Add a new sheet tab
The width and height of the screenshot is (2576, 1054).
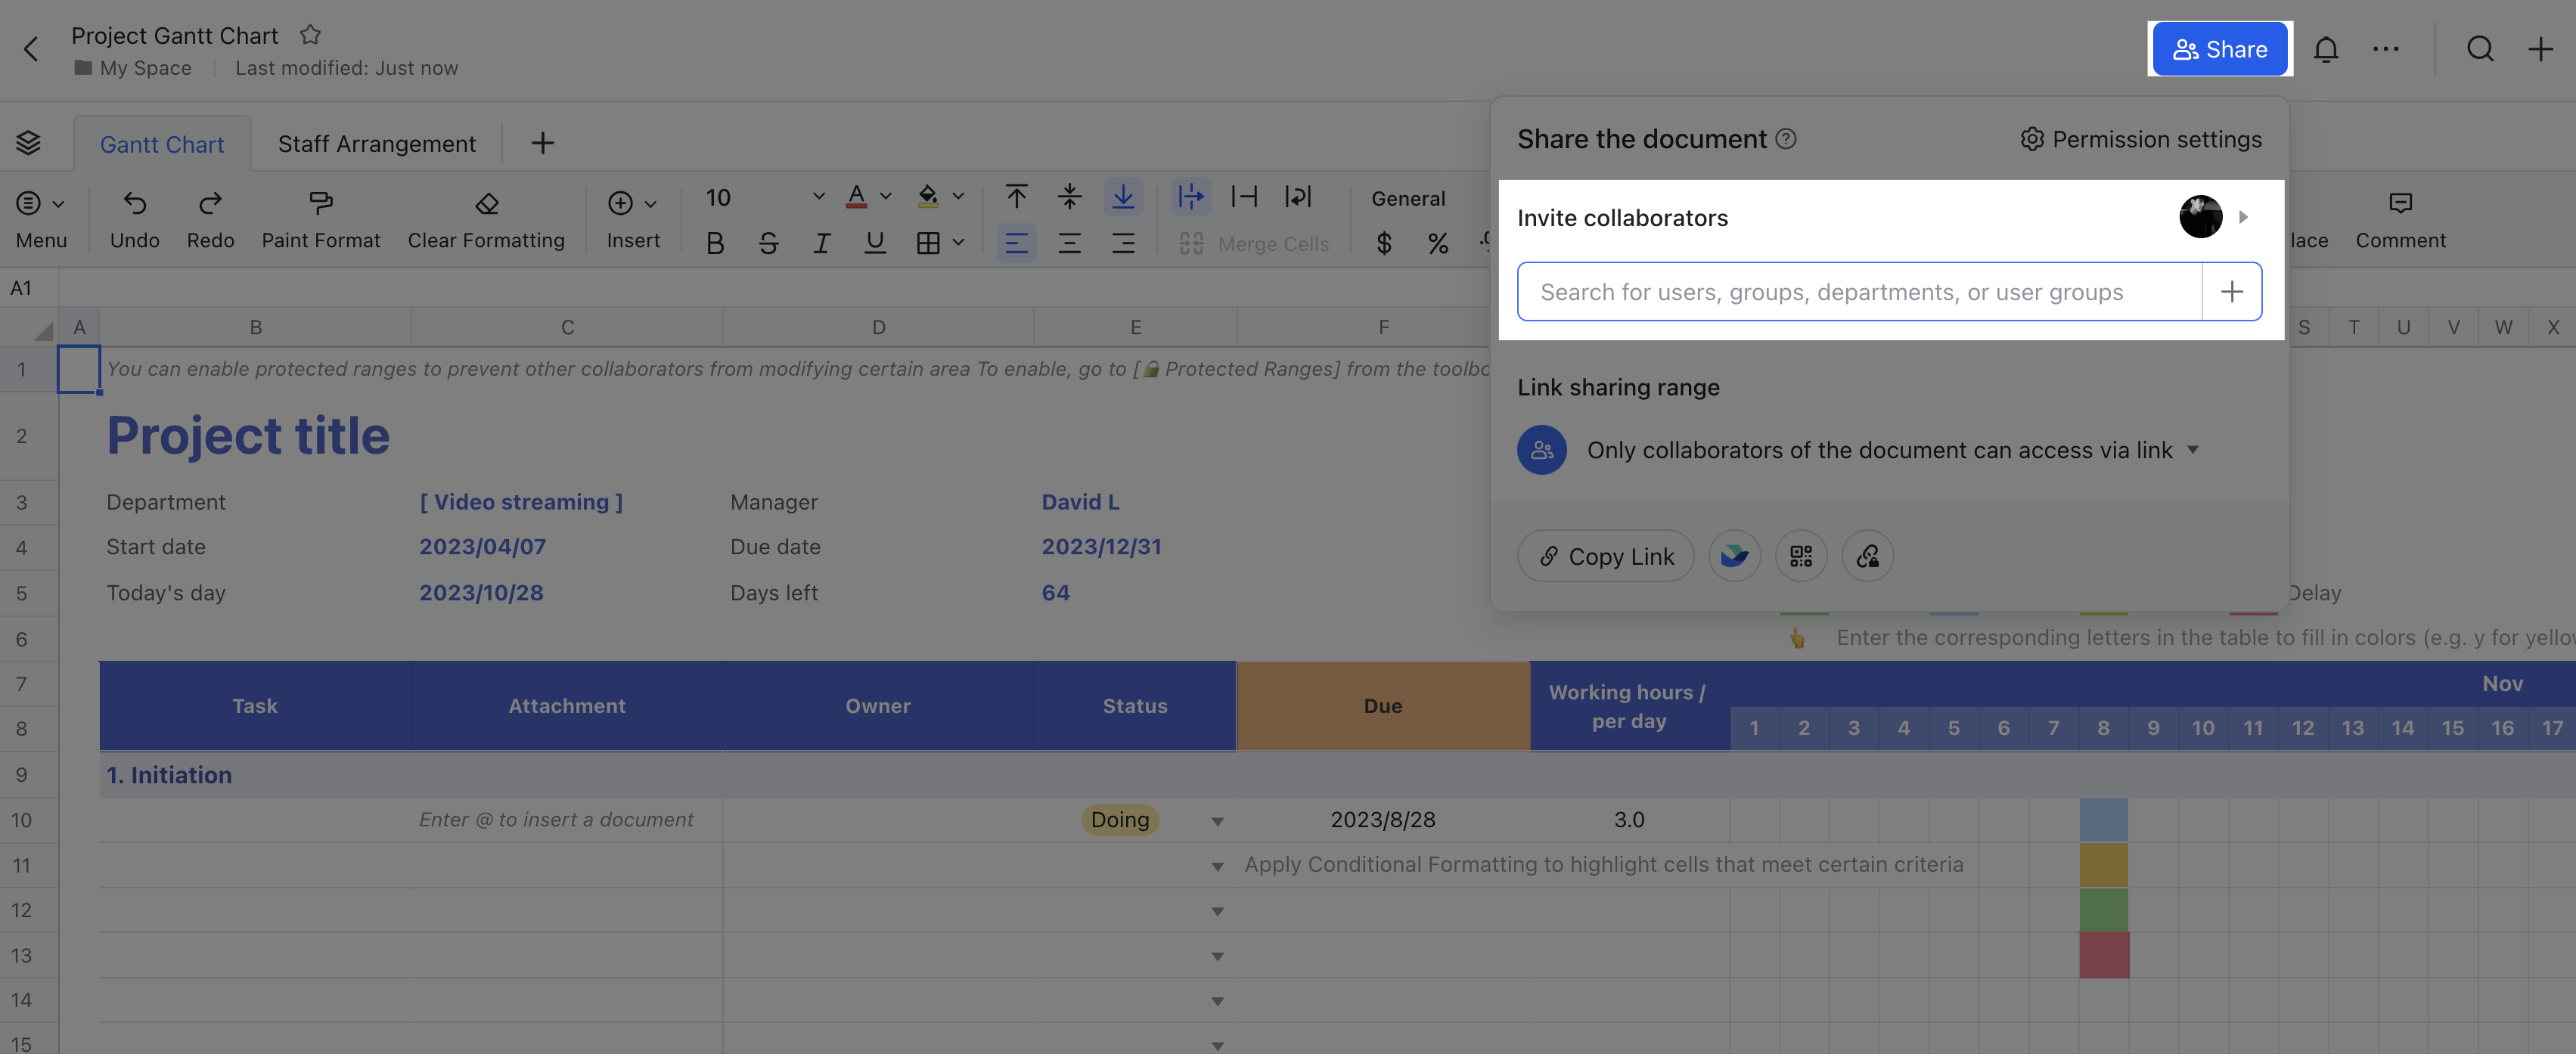point(542,143)
